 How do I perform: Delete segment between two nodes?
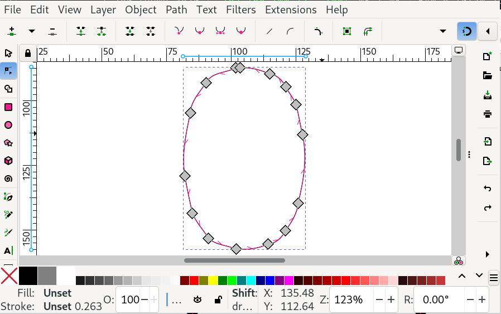click(151, 31)
